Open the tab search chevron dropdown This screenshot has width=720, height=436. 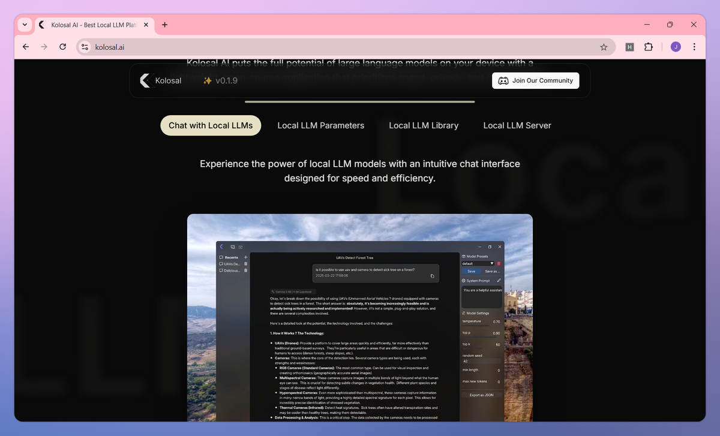tap(24, 25)
